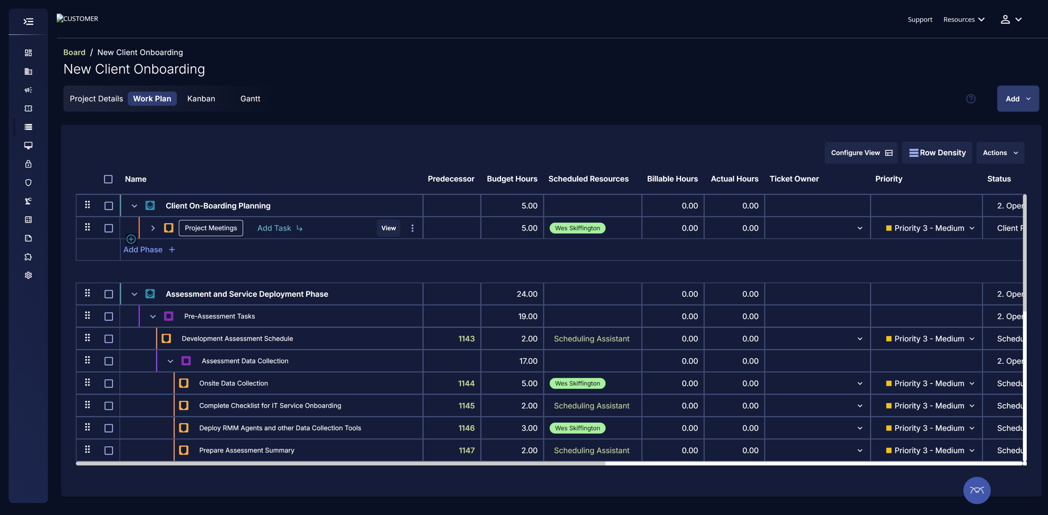Open the Gantt tab
The width and height of the screenshot is (1048, 515).
(250, 99)
